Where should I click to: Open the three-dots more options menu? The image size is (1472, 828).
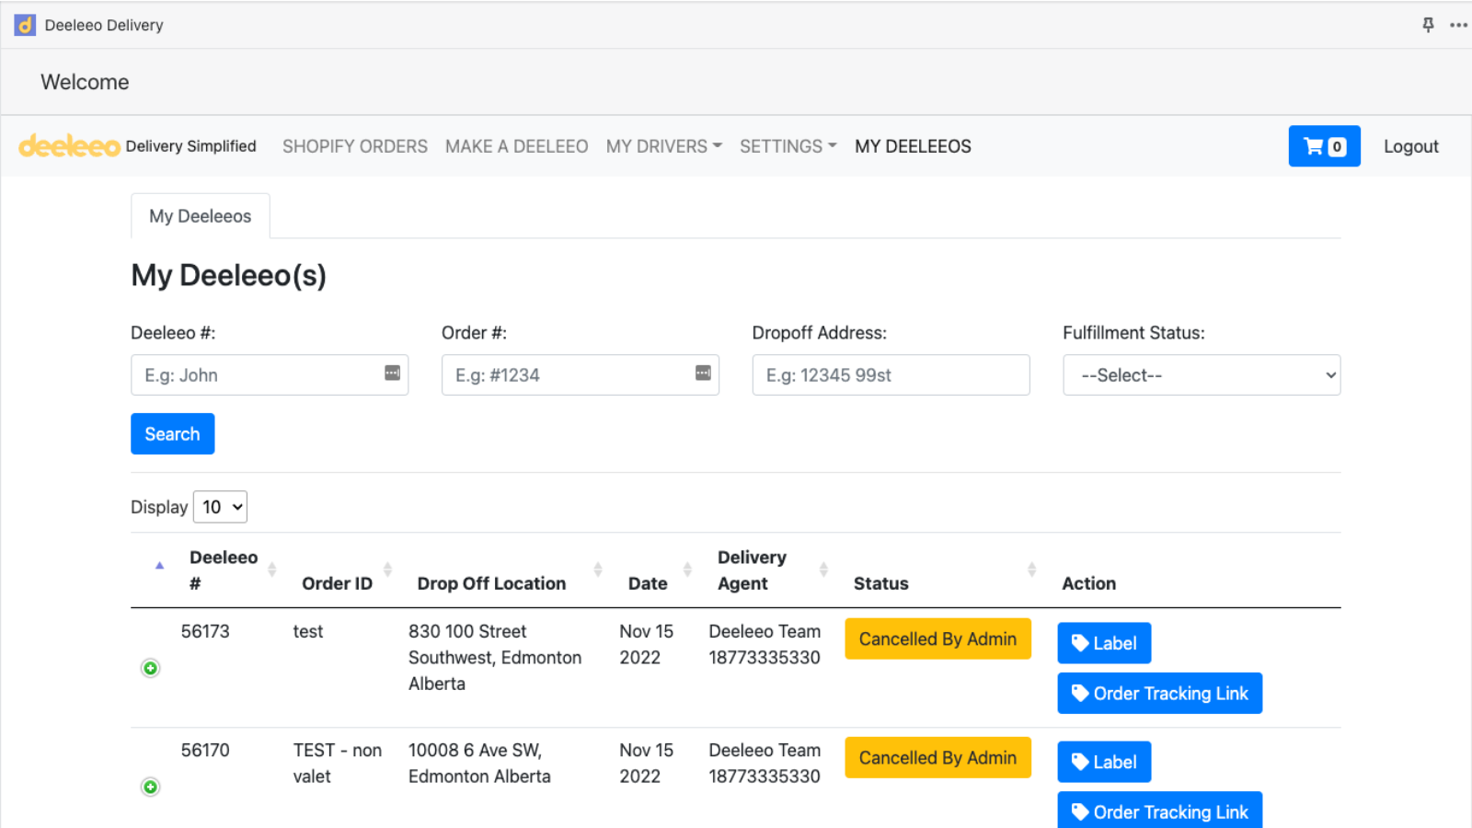(1458, 25)
